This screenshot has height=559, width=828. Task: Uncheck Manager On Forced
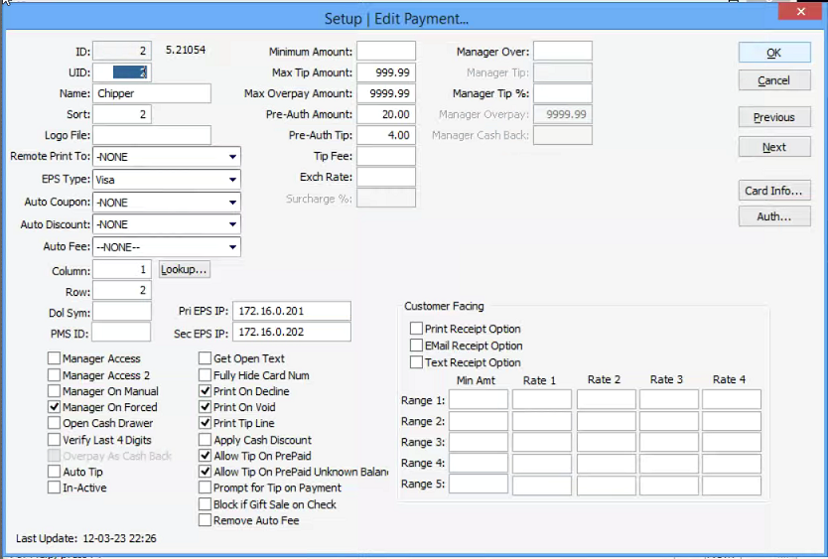[x=54, y=407]
